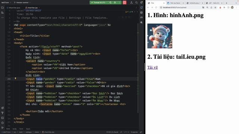Switch to the second Chrome tab
Image resolution: width=239 pixels, height=134 pixels.
pos(175,3)
